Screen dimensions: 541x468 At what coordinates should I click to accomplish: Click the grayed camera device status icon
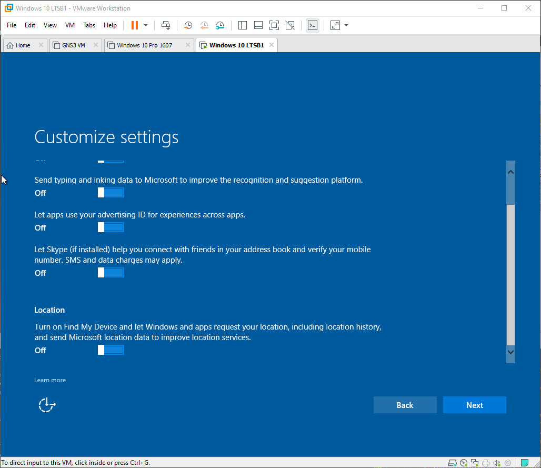[x=508, y=463]
